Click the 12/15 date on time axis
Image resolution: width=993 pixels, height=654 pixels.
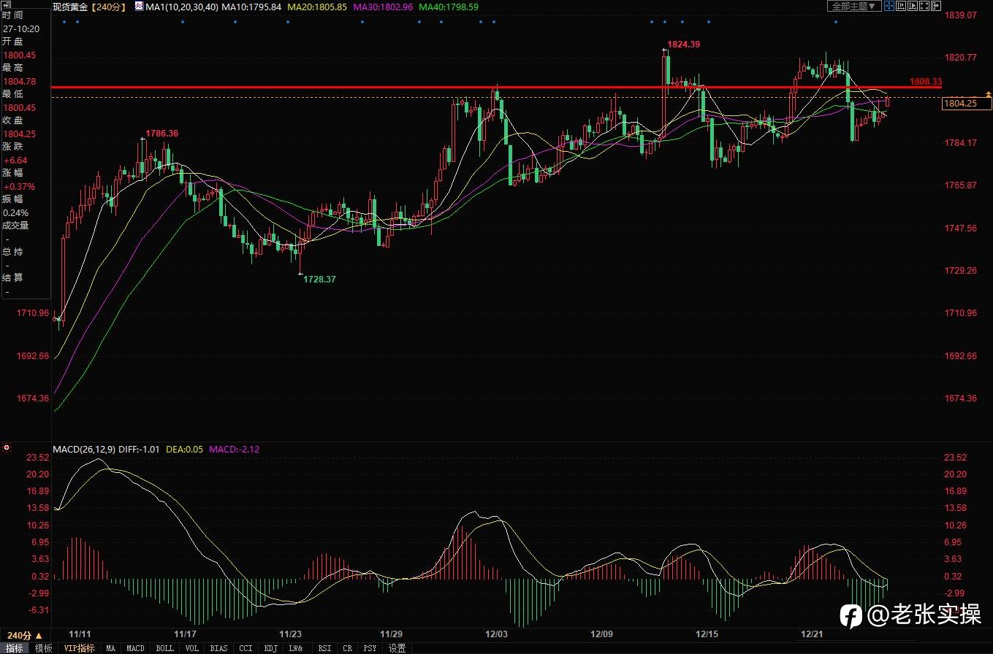click(707, 634)
